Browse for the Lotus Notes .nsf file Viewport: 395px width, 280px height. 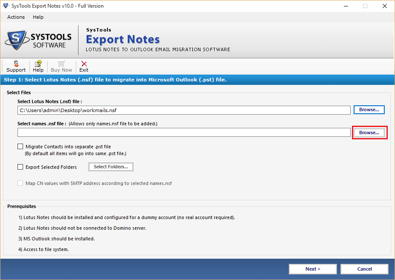click(369, 110)
